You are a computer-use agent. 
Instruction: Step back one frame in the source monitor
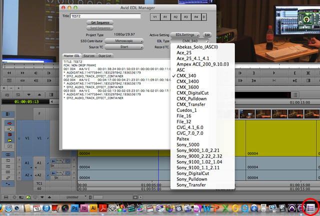tap(35, 73)
